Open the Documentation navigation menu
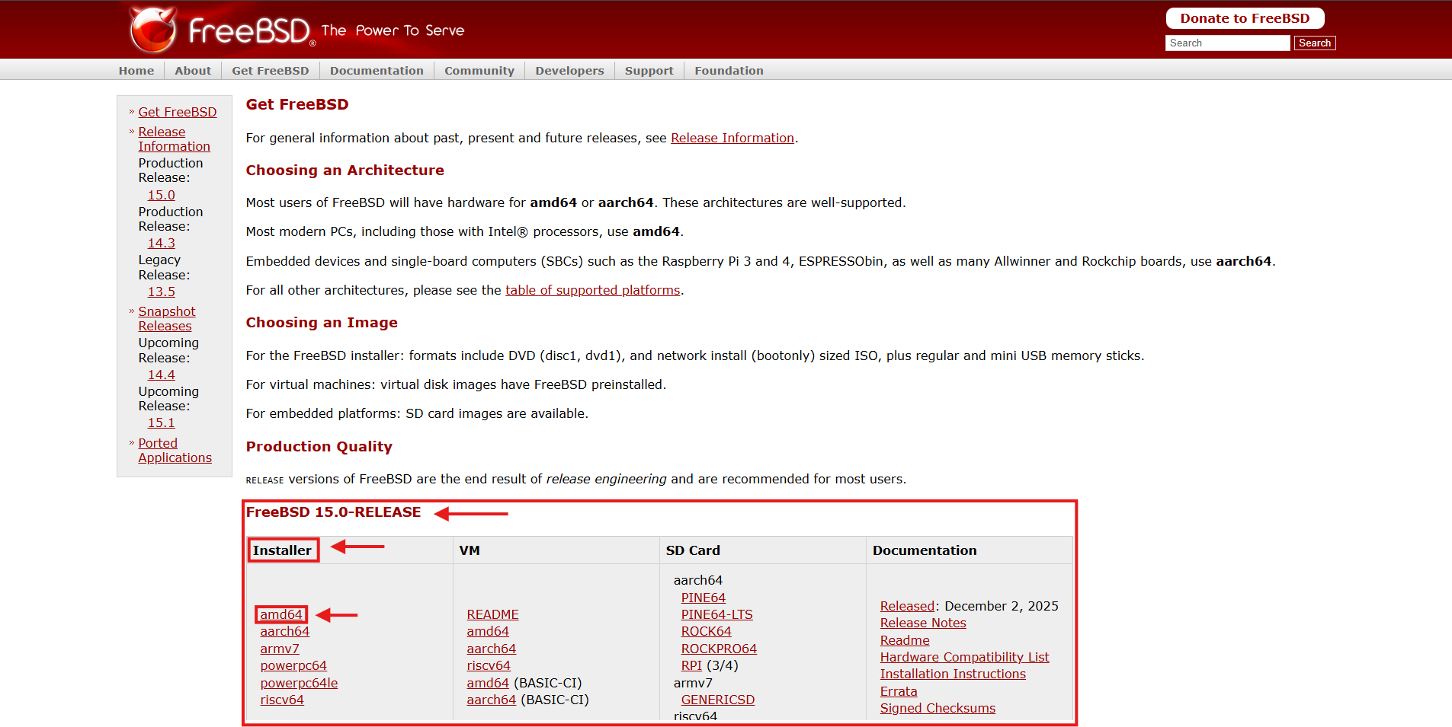 pos(377,71)
